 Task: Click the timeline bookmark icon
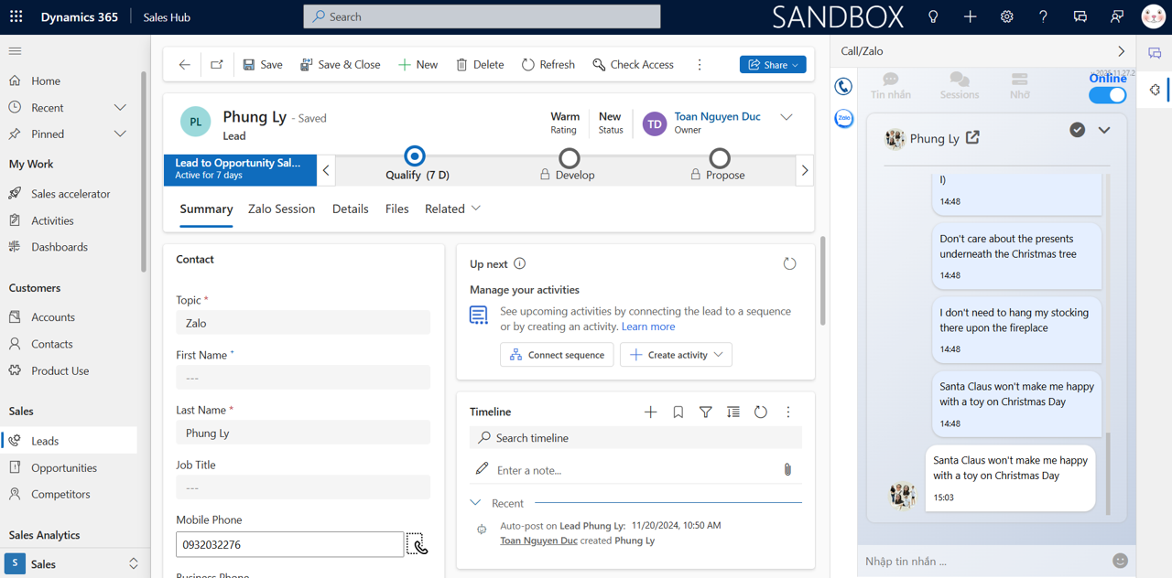[678, 412]
